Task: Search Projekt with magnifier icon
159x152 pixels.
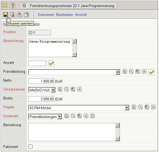Action: click(x=140, y=107)
